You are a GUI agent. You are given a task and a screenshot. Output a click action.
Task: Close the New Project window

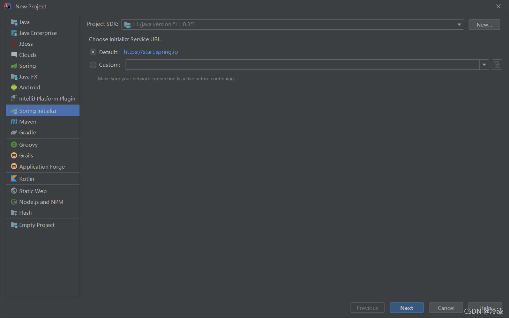499,6
